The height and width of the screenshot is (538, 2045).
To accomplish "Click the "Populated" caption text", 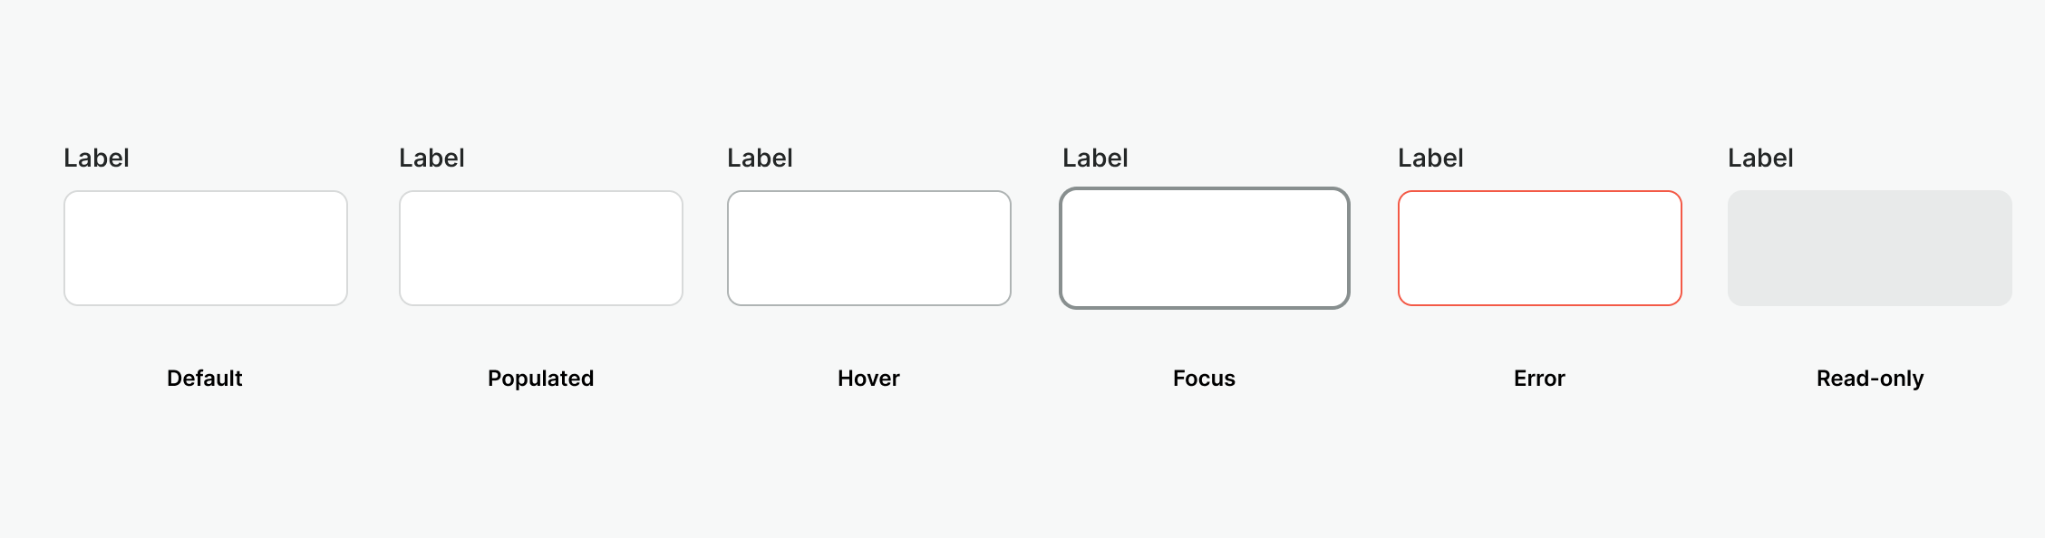I will click(x=541, y=379).
